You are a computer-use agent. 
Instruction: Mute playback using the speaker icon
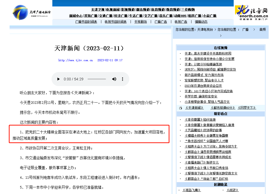click(114, 79)
